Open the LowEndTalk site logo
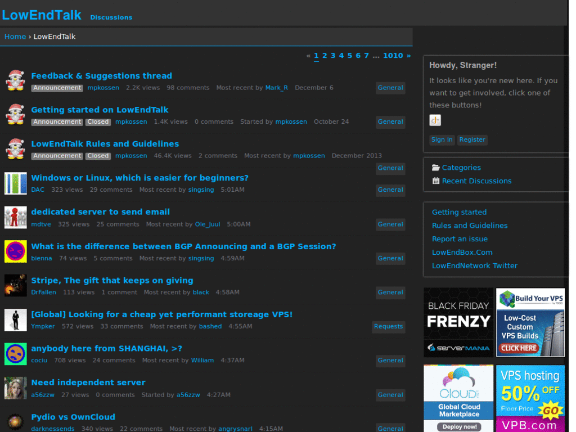The image size is (576, 432). (42, 15)
